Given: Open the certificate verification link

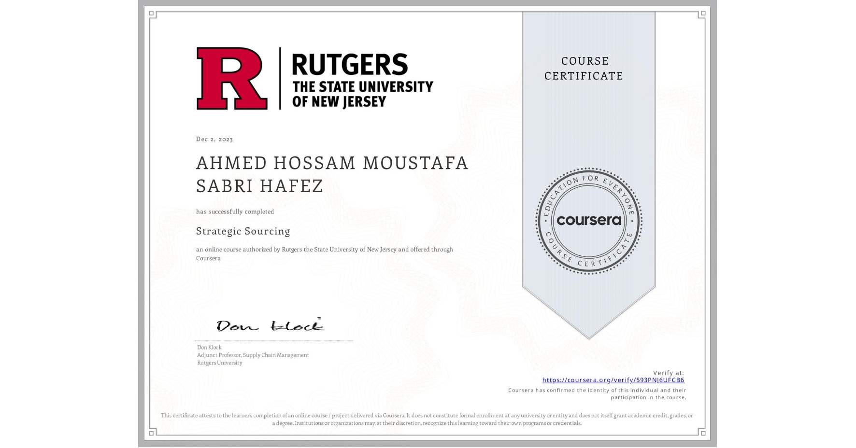Looking at the screenshot, I should click(613, 380).
